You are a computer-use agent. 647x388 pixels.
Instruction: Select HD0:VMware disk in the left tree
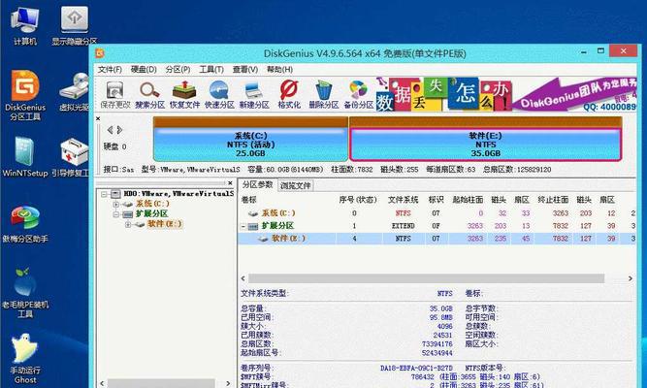pyautogui.click(x=178, y=194)
